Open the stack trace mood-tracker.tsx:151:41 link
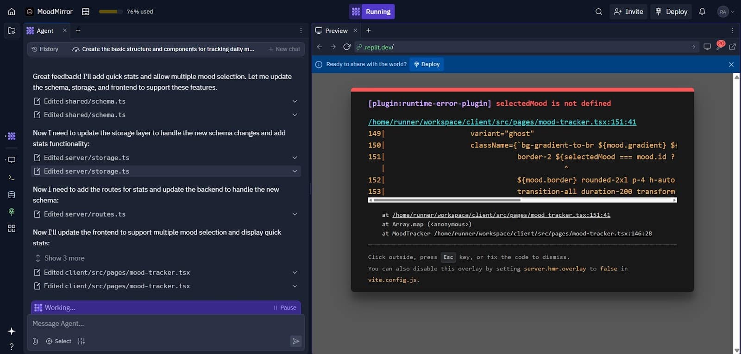The height and width of the screenshot is (354, 741). point(501,215)
